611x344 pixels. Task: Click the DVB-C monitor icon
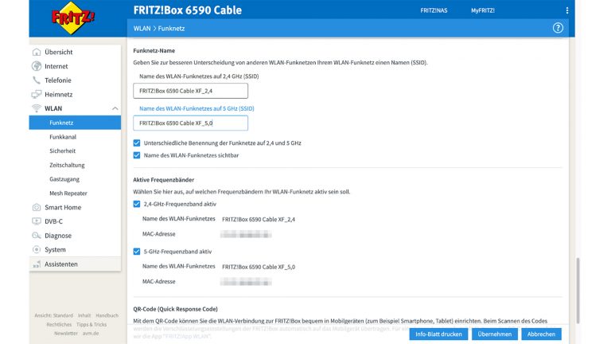[37, 221]
